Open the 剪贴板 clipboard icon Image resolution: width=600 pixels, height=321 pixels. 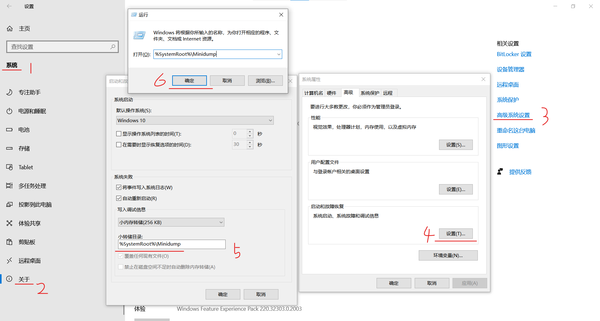click(x=9, y=242)
